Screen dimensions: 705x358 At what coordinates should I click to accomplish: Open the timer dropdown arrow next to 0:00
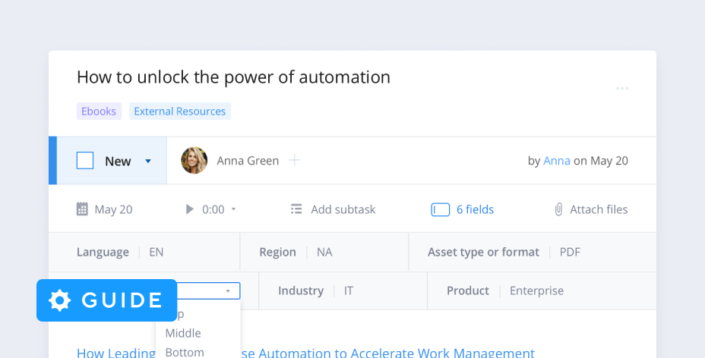233,209
